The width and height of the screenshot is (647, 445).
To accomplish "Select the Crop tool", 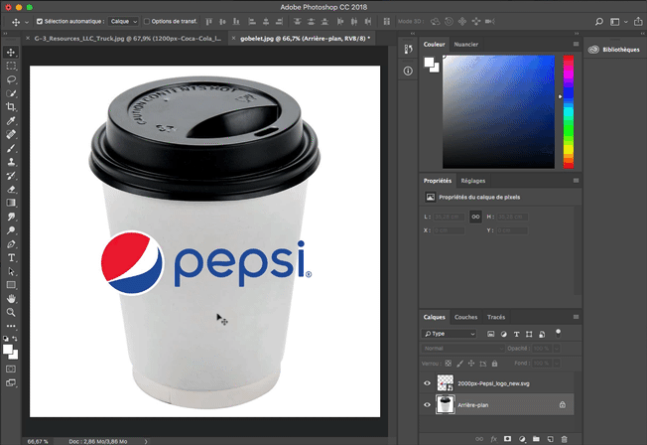I will point(11,107).
